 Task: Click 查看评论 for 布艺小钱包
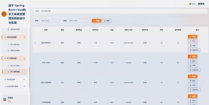coord(194,70)
